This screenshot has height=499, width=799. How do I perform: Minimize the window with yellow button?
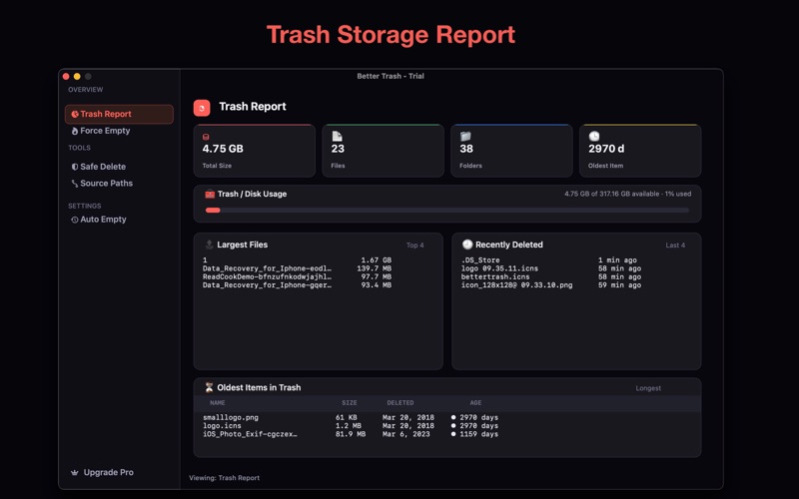[x=77, y=77]
